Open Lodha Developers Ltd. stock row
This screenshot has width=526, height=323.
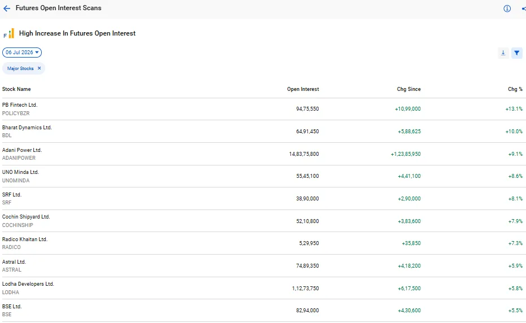[262, 288]
